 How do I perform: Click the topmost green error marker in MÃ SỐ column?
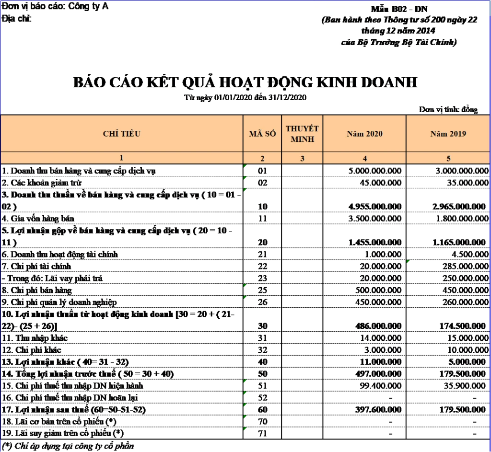click(x=245, y=166)
